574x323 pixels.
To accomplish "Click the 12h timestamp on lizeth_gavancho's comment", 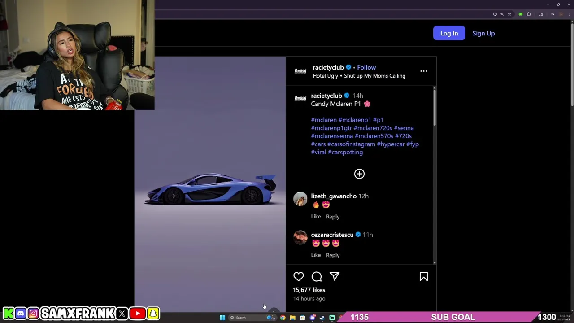I will [363, 196].
